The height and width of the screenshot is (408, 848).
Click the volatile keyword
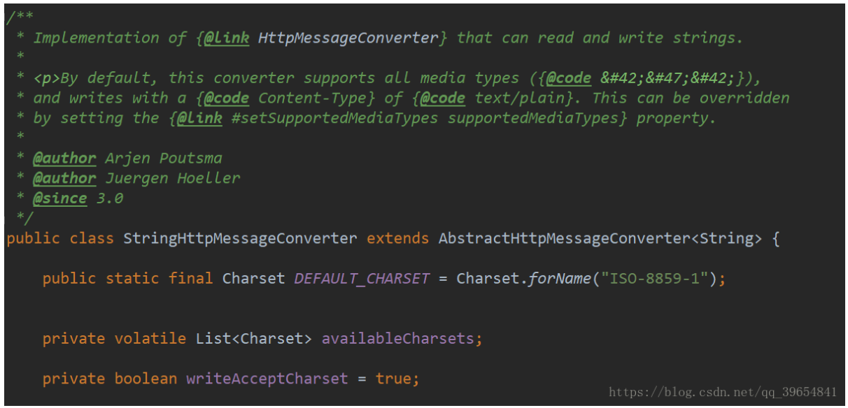tap(150, 339)
